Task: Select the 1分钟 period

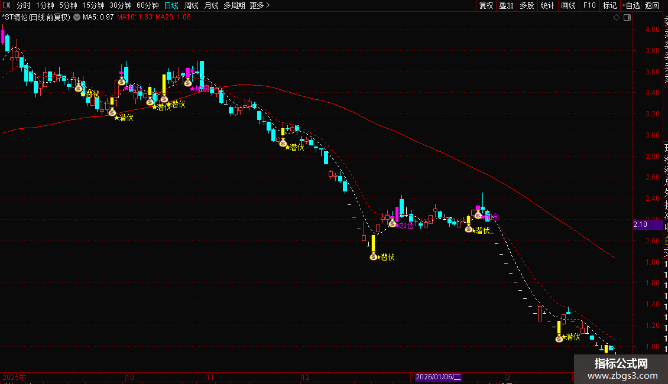Action: (x=45, y=5)
